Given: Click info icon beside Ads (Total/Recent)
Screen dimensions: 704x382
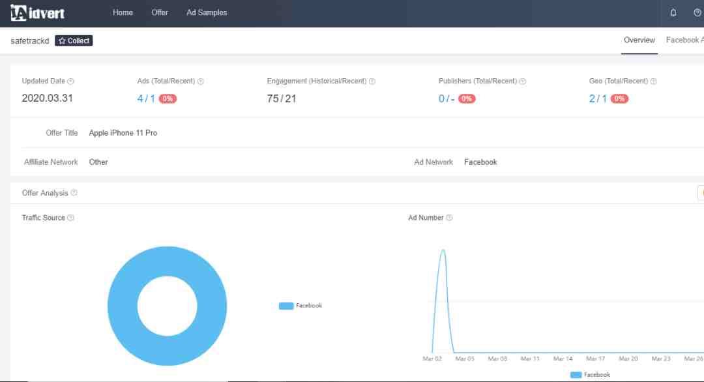Looking at the screenshot, I should point(201,81).
